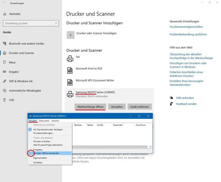The image size is (221, 182).
Task: Open Überprüfung der aktuellen Druckaufträge link
Action: click(x=191, y=56)
